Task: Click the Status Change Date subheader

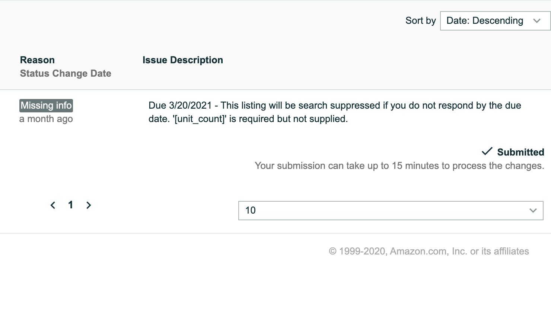Action: pos(66,73)
